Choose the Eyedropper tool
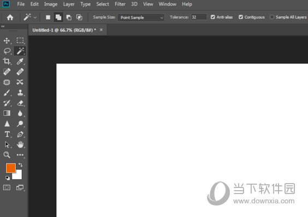 pos(20,61)
